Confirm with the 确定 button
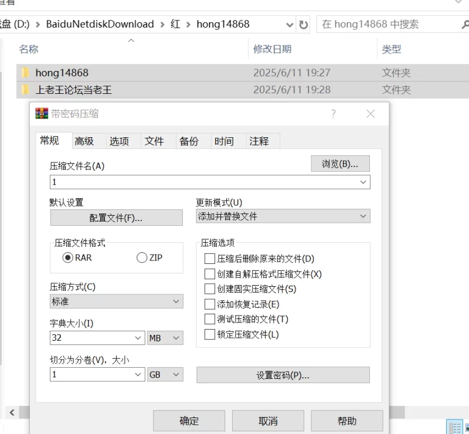Viewport: 469px width, 434px height. [189, 421]
